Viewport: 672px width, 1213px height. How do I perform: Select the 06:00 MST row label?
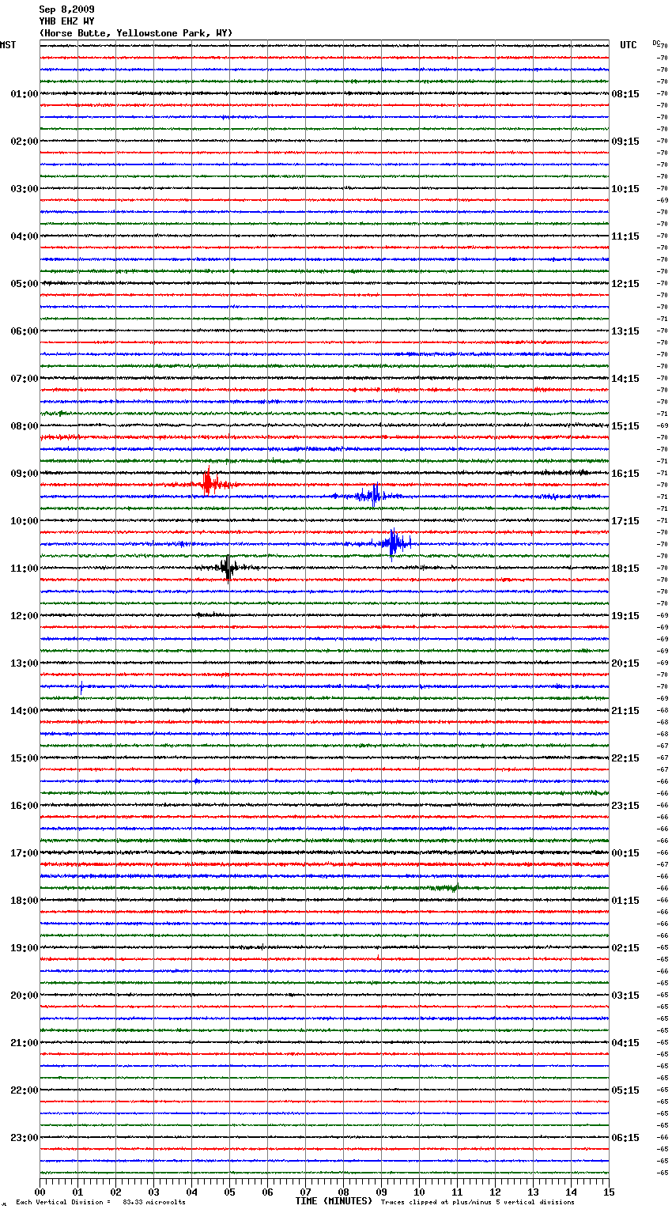[24, 331]
